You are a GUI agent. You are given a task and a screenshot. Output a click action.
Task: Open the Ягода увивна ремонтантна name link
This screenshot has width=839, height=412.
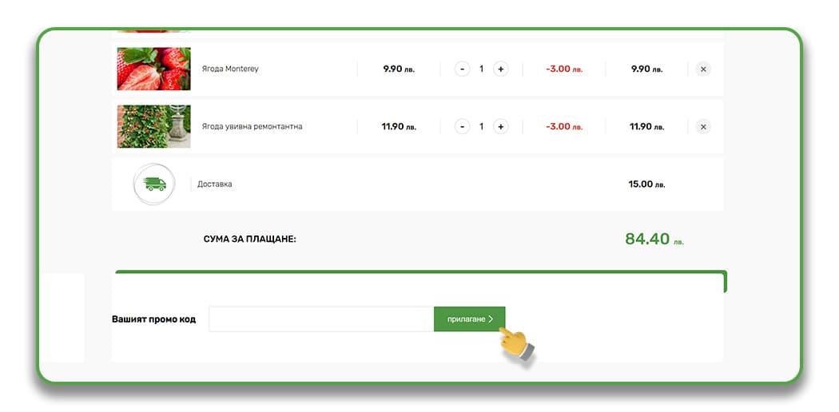pyautogui.click(x=252, y=127)
